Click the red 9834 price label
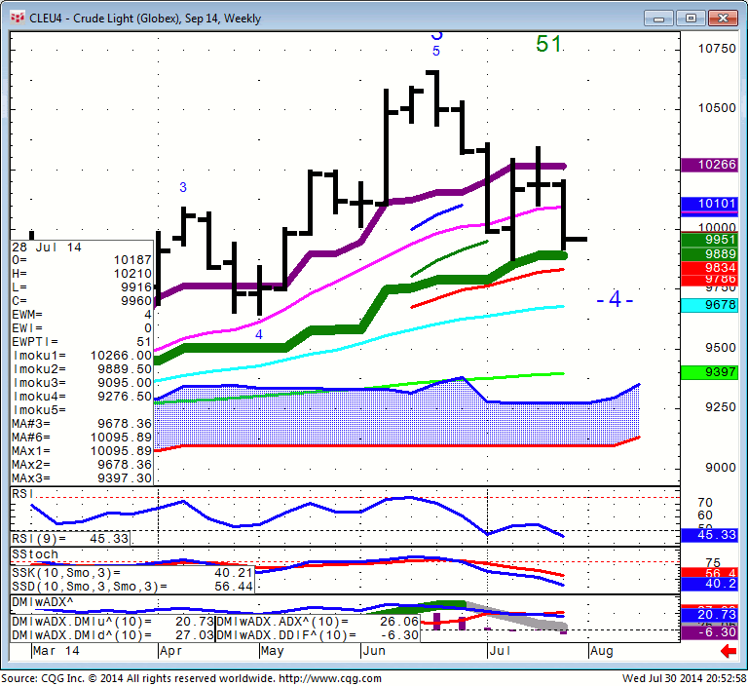This screenshot has height=686, width=748. click(710, 268)
